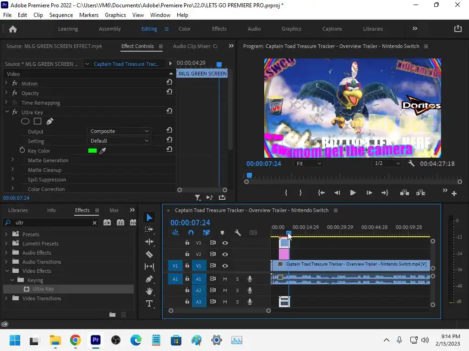
Task: Mute audio track A1
Action: [225, 279]
